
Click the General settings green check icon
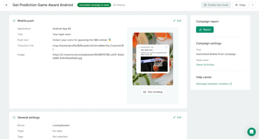coord(14,117)
